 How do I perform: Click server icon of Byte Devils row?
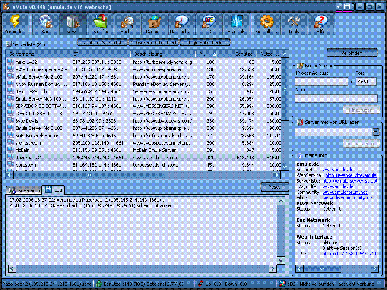tap(11, 120)
